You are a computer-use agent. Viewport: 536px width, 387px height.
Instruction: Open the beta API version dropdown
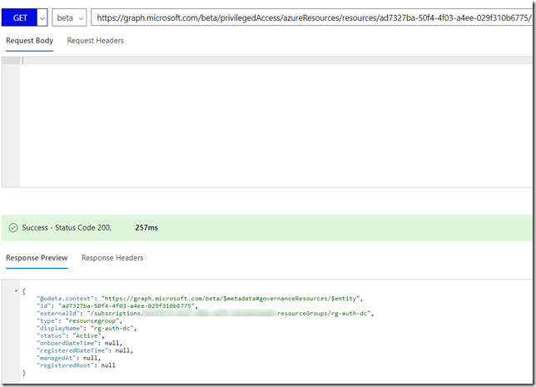(69, 17)
